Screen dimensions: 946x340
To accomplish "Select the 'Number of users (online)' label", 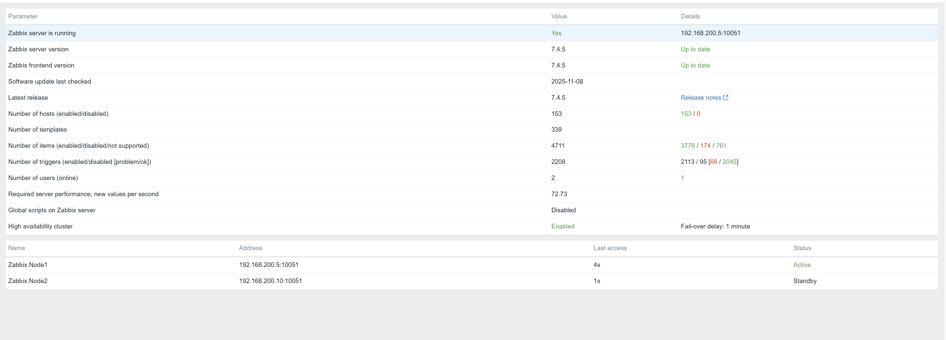I will coord(43,178).
